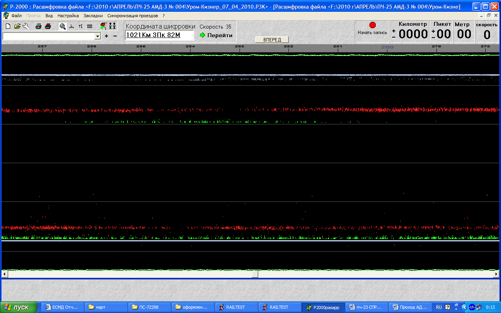Screen dimensions: 501x313
Task: Open the Закладки menu
Action: pyautogui.click(x=93, y=16)
